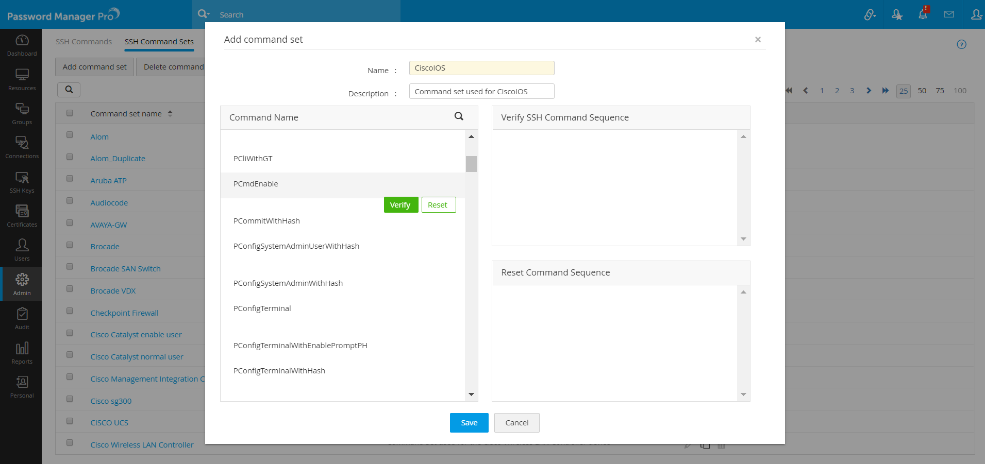Click the user-star icon in the header
This screenshot has width=985, height=464.
(x=897, y=14)
